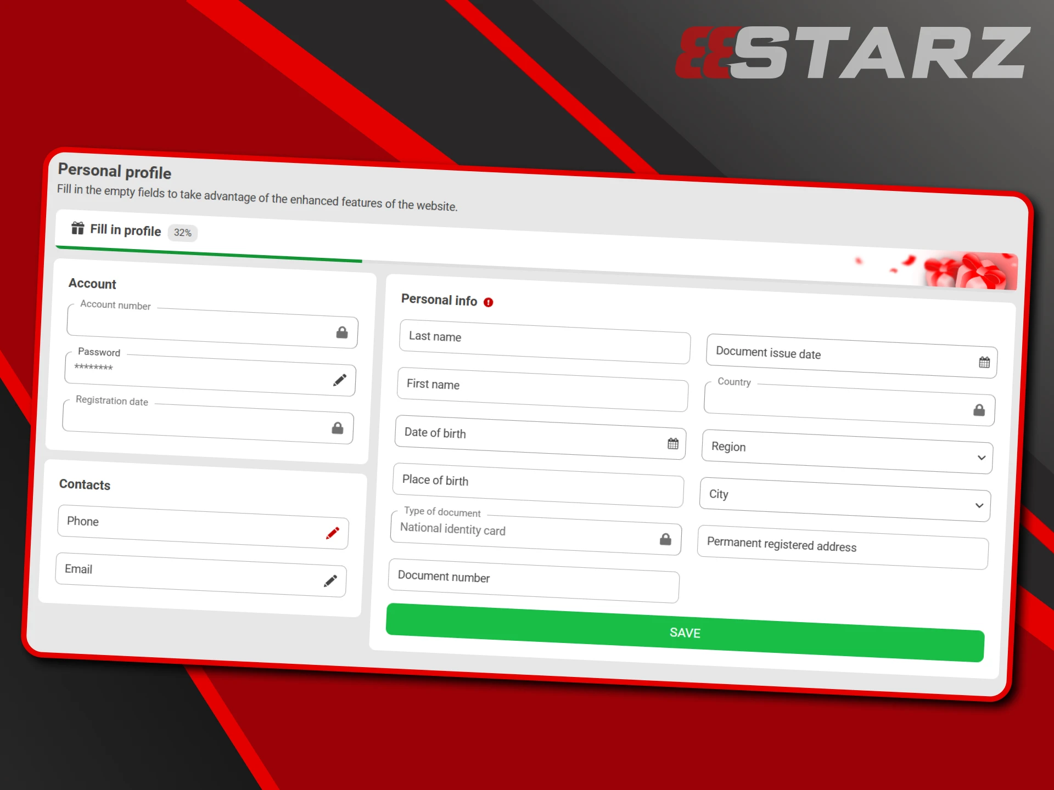Click the Document issue date field

[x=852, y=356]
